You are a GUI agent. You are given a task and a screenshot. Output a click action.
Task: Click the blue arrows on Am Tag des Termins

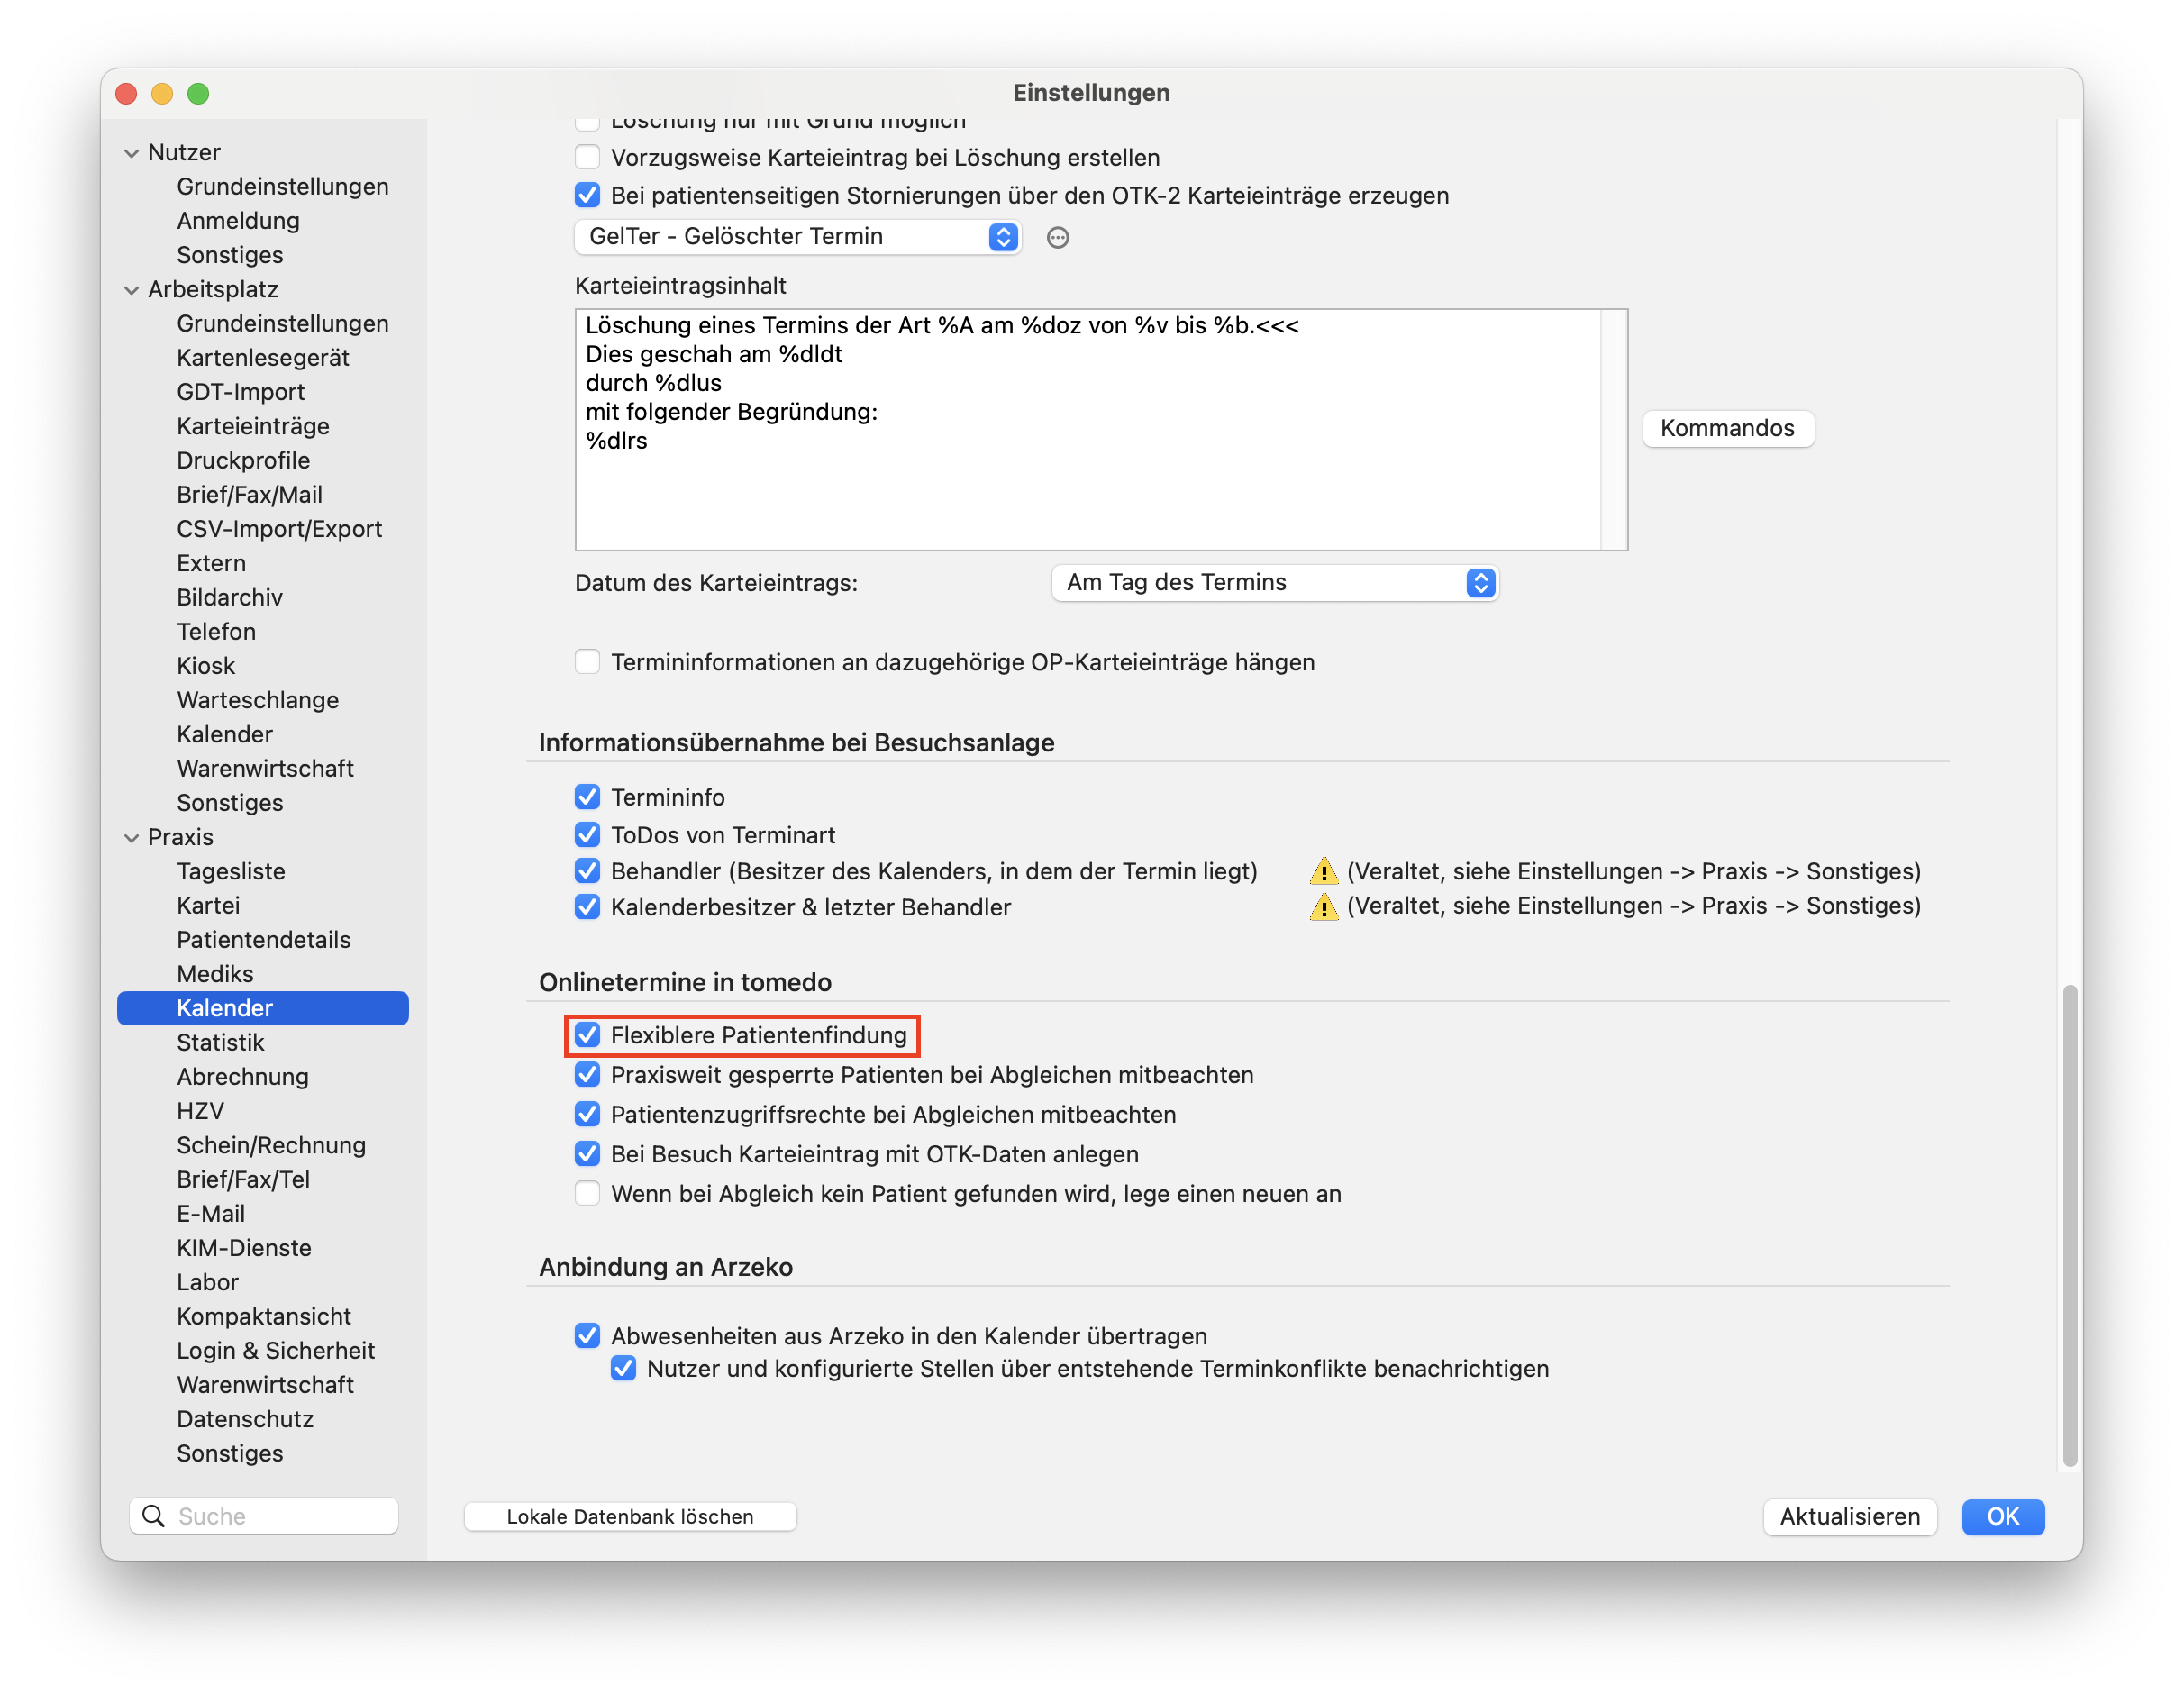pos(1481,583)
